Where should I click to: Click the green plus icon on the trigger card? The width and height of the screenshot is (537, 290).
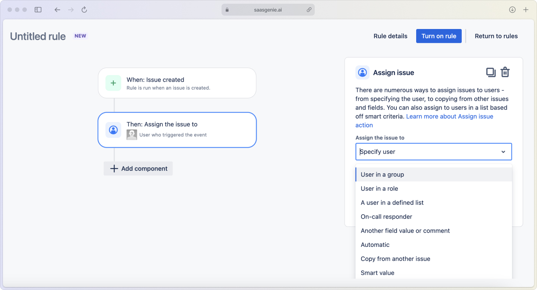113,83
